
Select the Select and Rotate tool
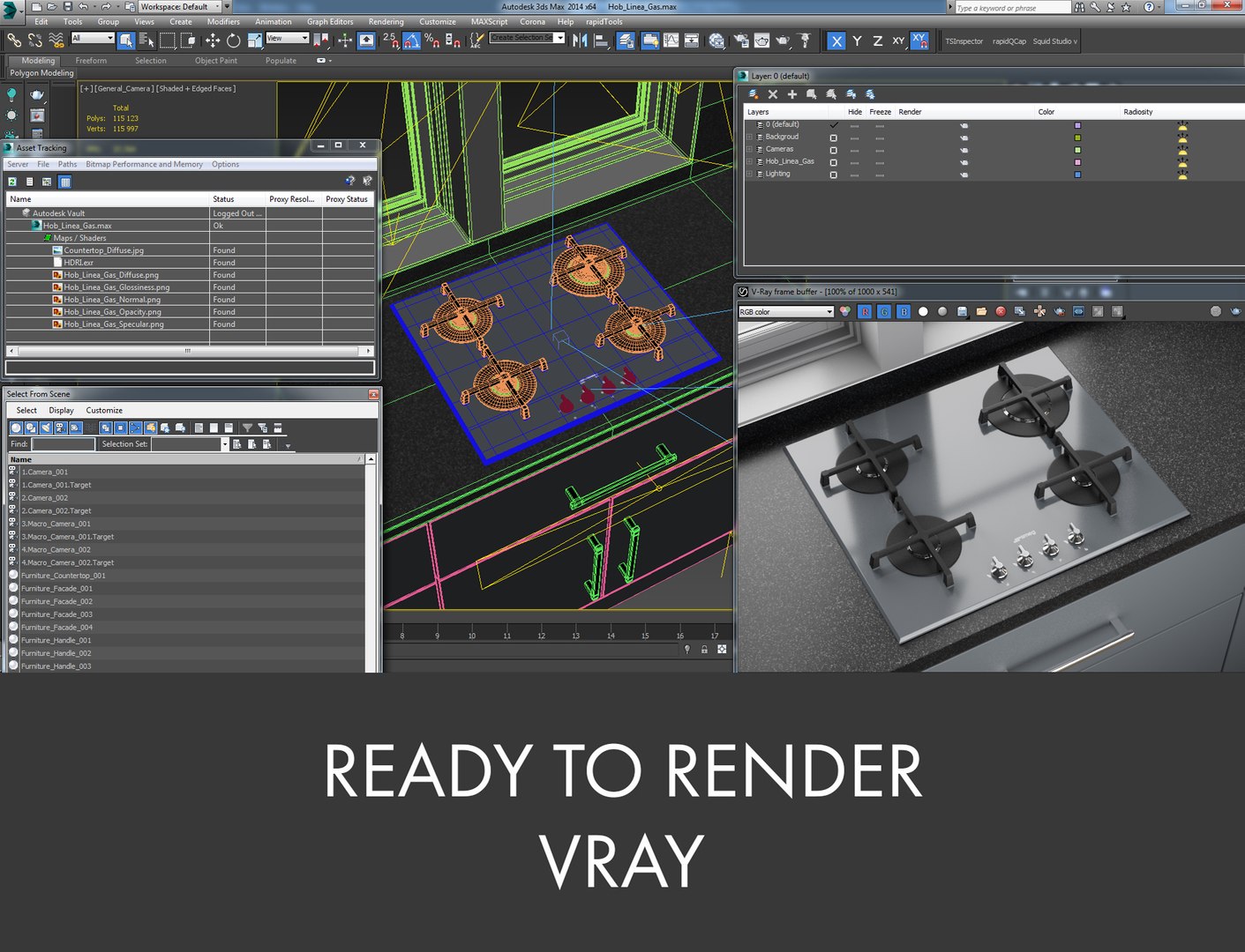[234, 40]
